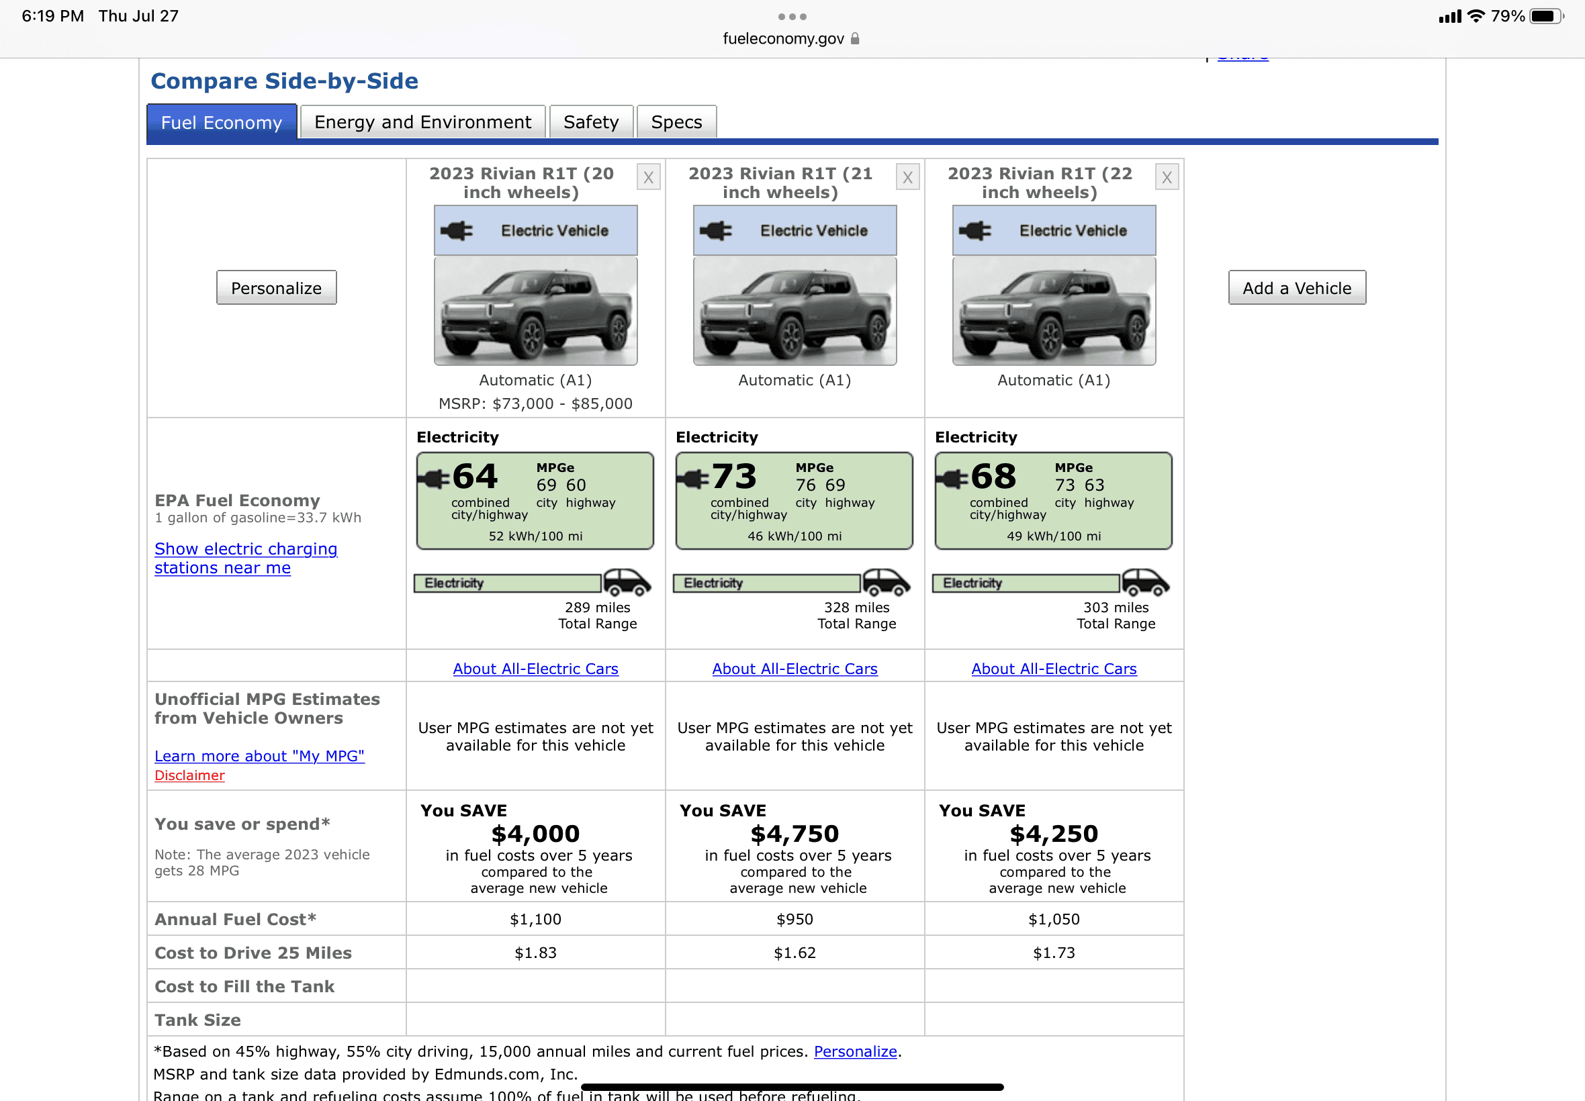This screenshot has width=1585, height=1101.
Task: Click the 328 miles Electricity range bar
Action: pos(766,583)
